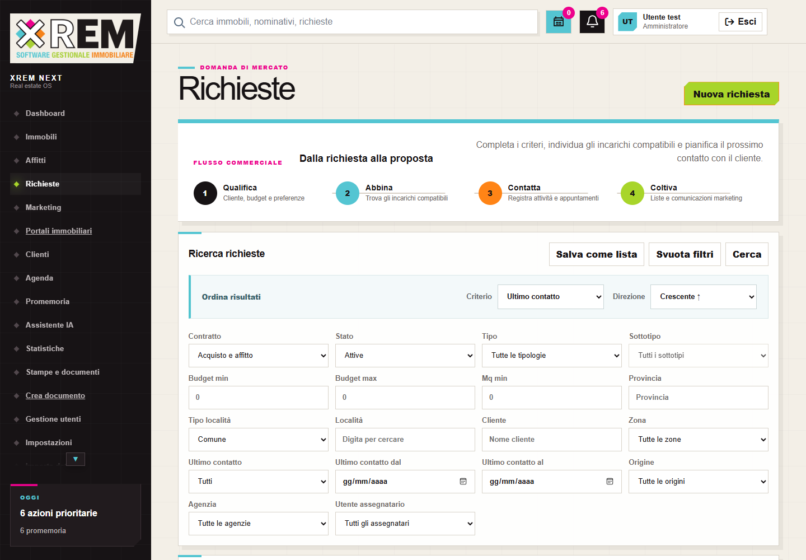
Task: Open the Criterio sort dropdown
Action: click(x=551, y=297)
